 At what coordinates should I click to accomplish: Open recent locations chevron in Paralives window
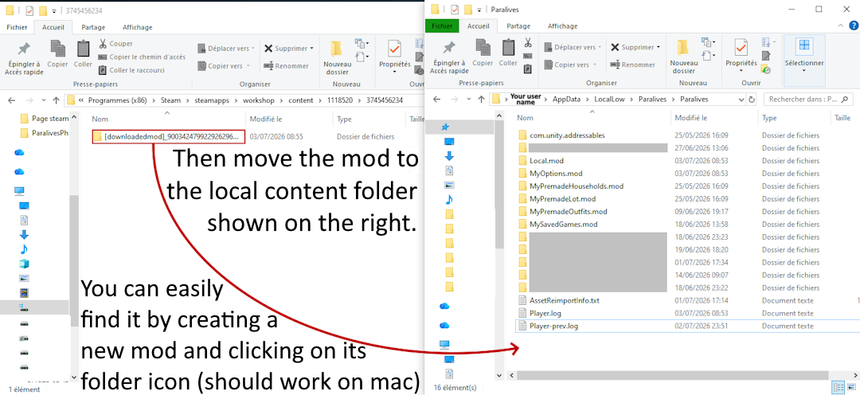click(x=469, y=100)
